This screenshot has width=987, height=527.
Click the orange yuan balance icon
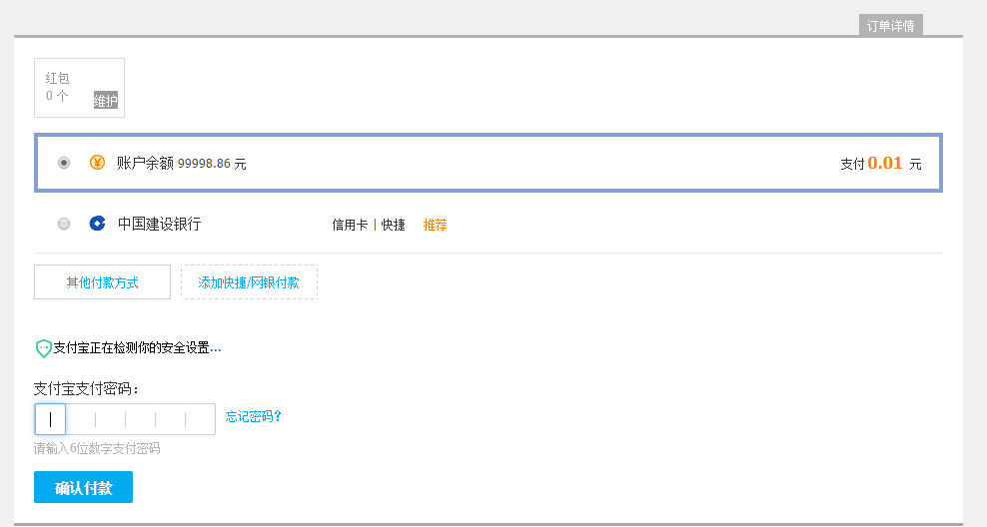(x=97, y=163)
